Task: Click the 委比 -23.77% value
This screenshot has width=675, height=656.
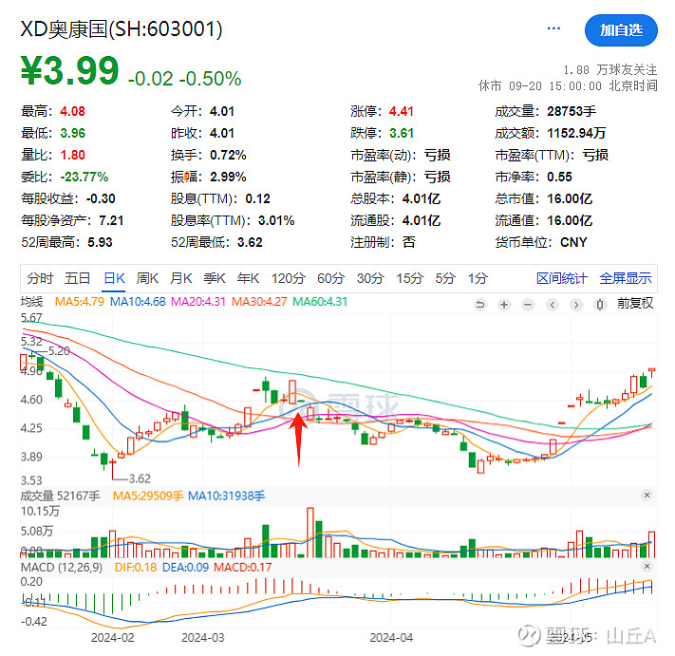Action: pyautogui.click(x=84, y=177)
